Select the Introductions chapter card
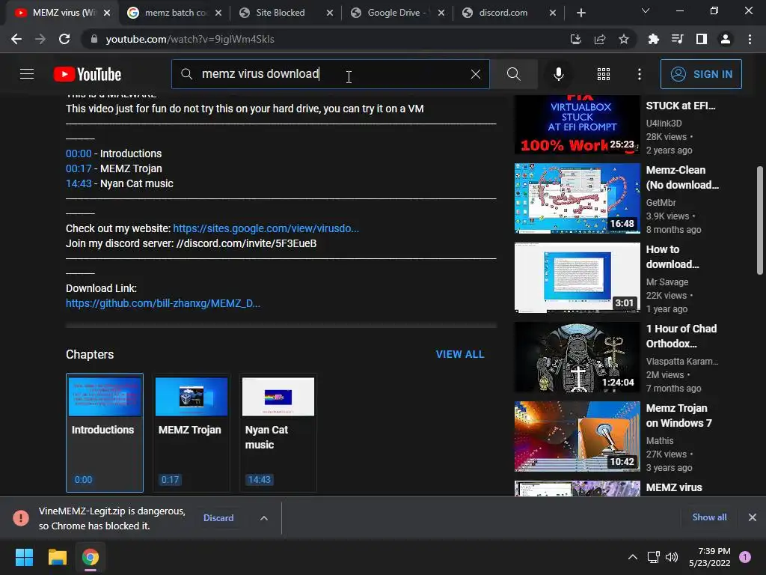Screen dimensions: 766x575 105,433
